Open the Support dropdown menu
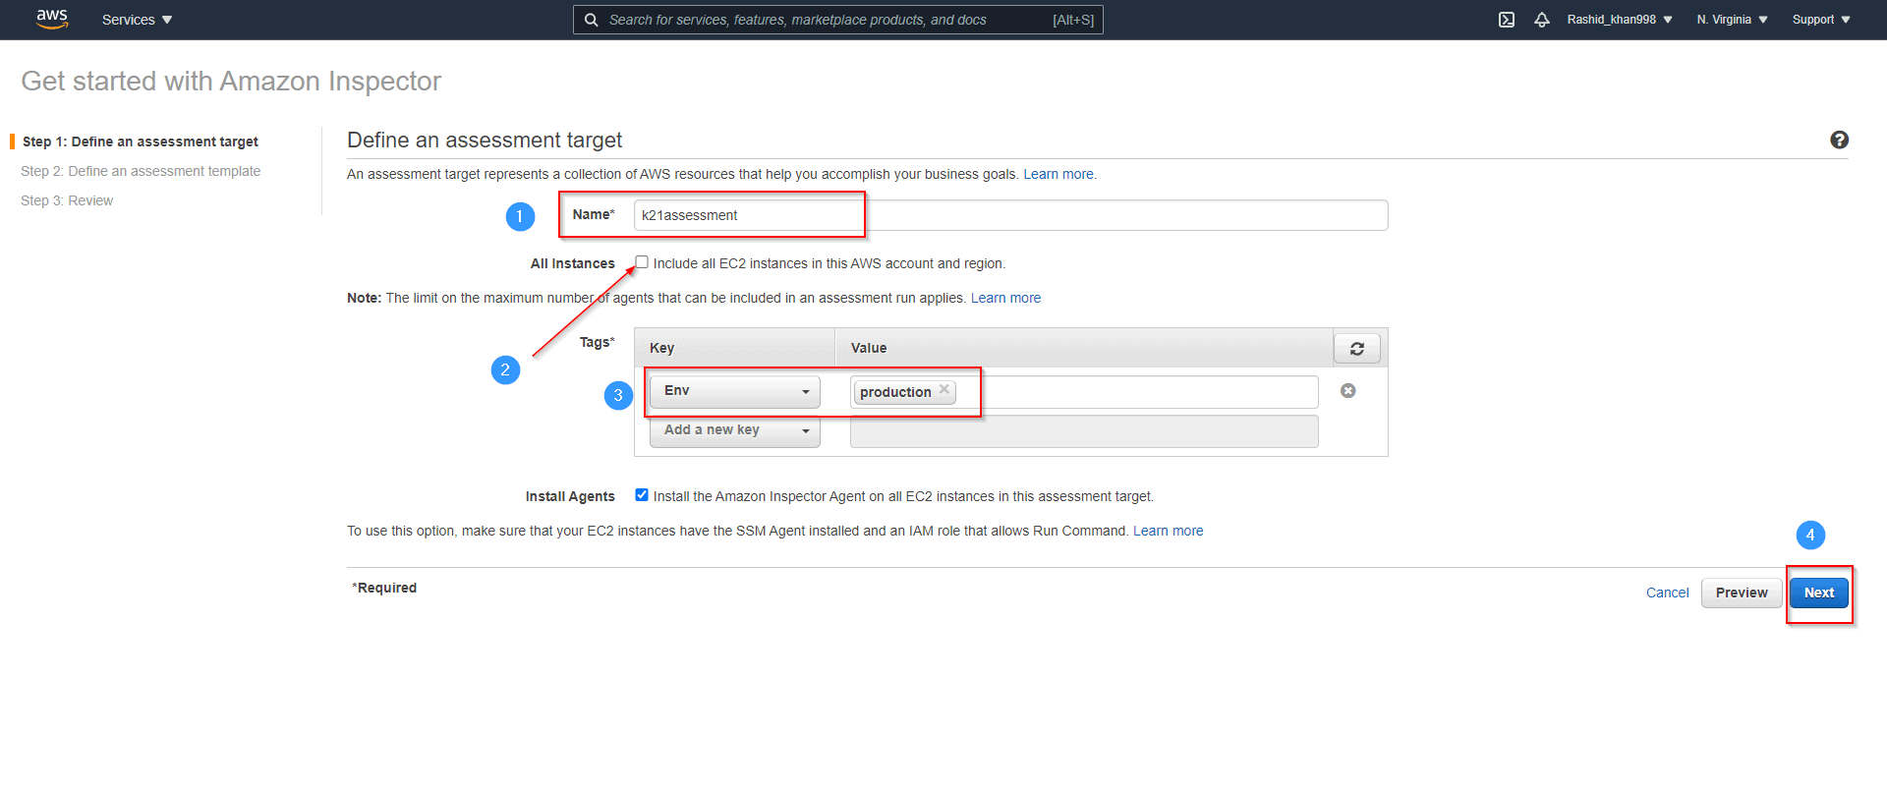This screenshot has height=791, width=1887. pos(1821,20)
